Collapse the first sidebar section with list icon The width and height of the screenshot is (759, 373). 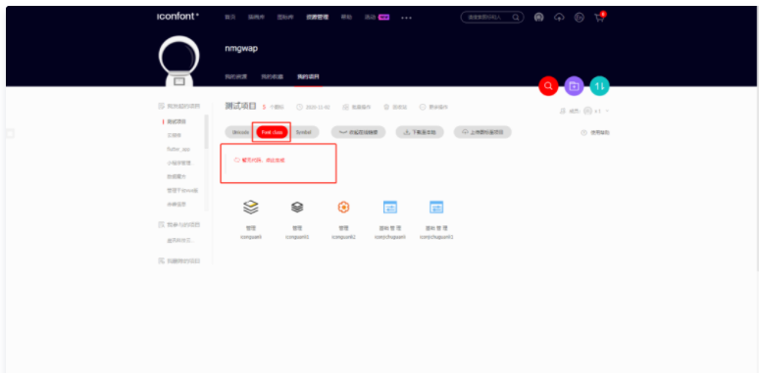pos(179,106)
